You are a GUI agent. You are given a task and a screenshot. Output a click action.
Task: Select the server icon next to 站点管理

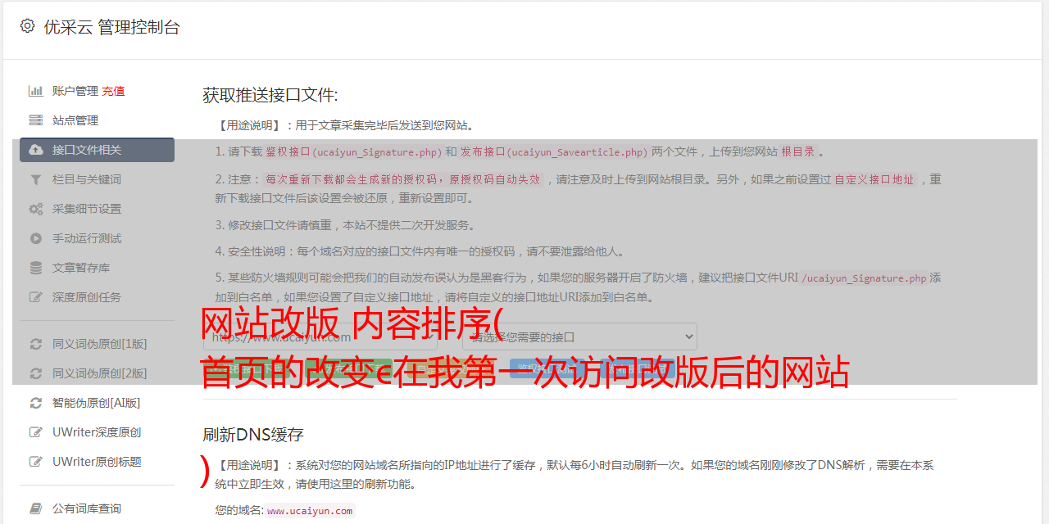point(36,120)
